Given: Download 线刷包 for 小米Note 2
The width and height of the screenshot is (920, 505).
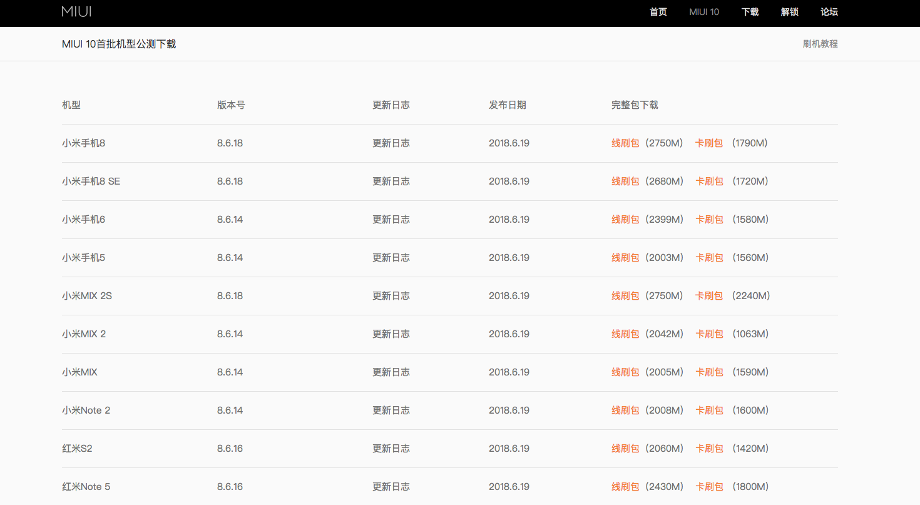Looking at the screenshot, I should 625,411.
